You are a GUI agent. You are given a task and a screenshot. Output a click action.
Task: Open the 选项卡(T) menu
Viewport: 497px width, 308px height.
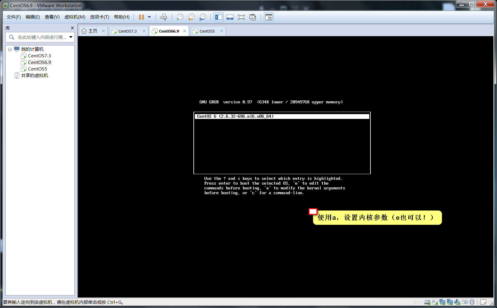click(100, 17)
